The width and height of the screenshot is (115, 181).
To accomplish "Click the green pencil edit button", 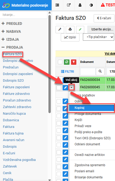I will (x=80, y=29).
